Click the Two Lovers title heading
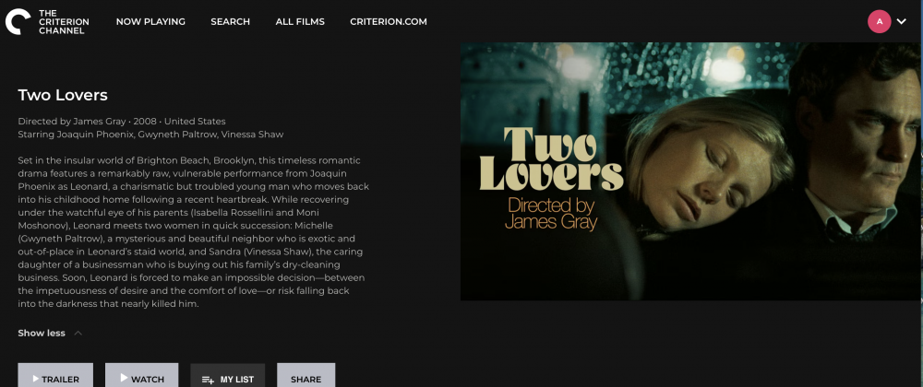The width and height of the screenshot is (923, 387). pyautogui.click(x=63, y=95)
